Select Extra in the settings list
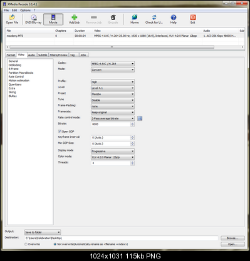Viewport: 250px width, 261px height. click(12, 88)
